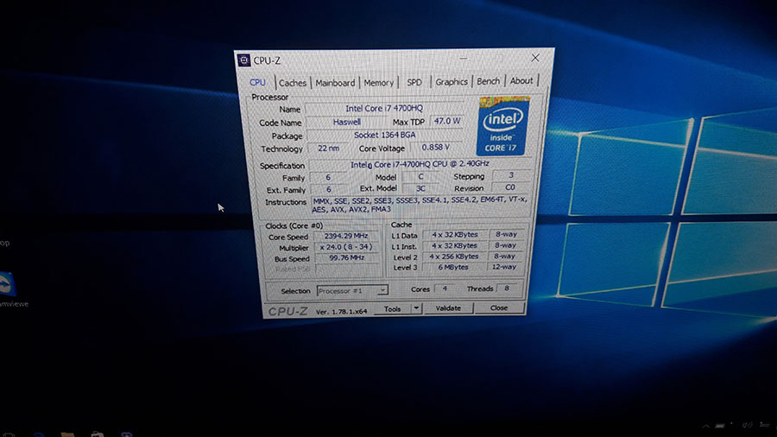Image resolution: width=777 pixels, height=437 pixels.
Task: Click the Tools button
Action: 392,308
